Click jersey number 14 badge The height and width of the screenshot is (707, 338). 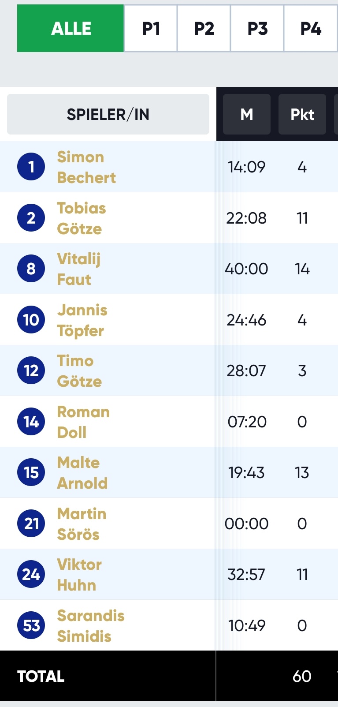(x=31, y=422)
